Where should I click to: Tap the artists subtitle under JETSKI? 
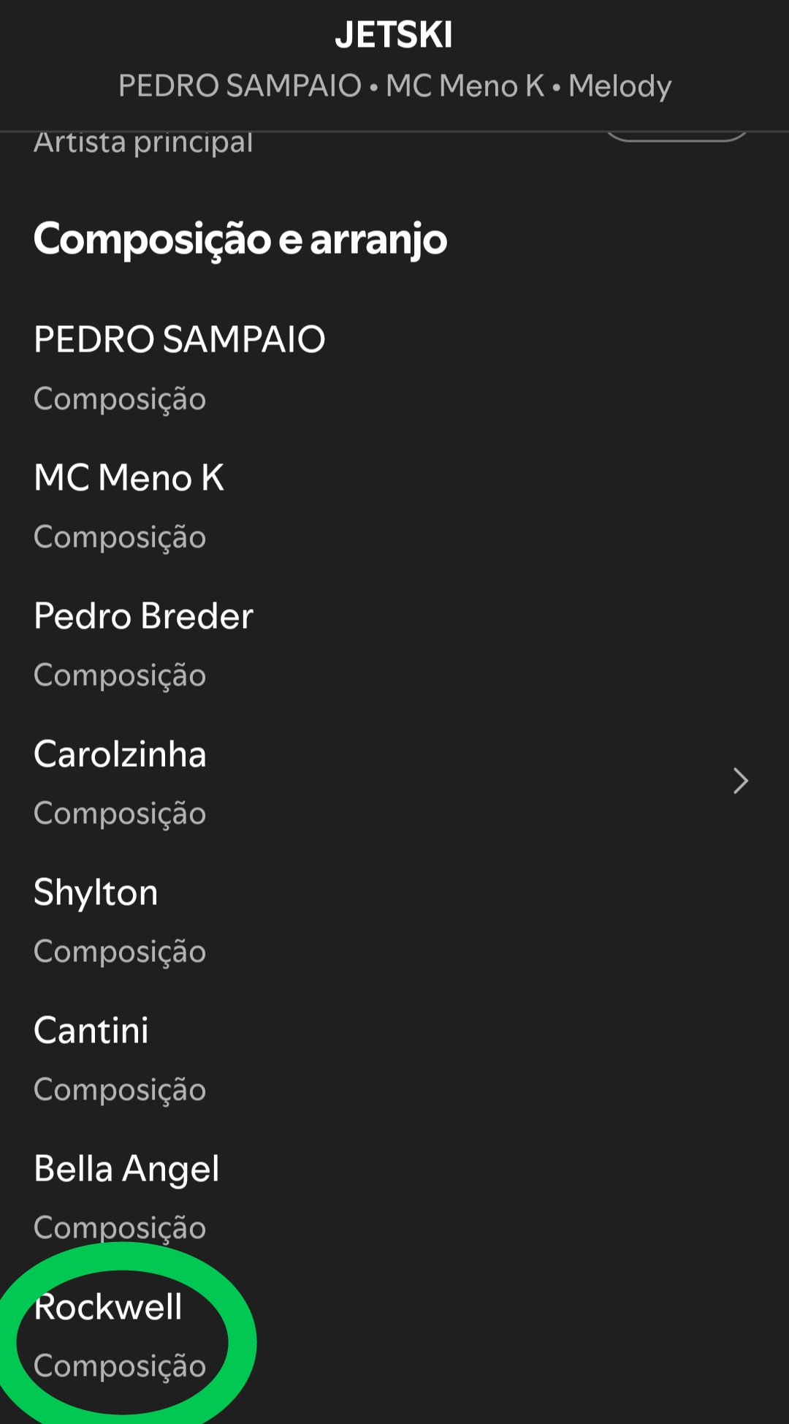click(394, 86)
